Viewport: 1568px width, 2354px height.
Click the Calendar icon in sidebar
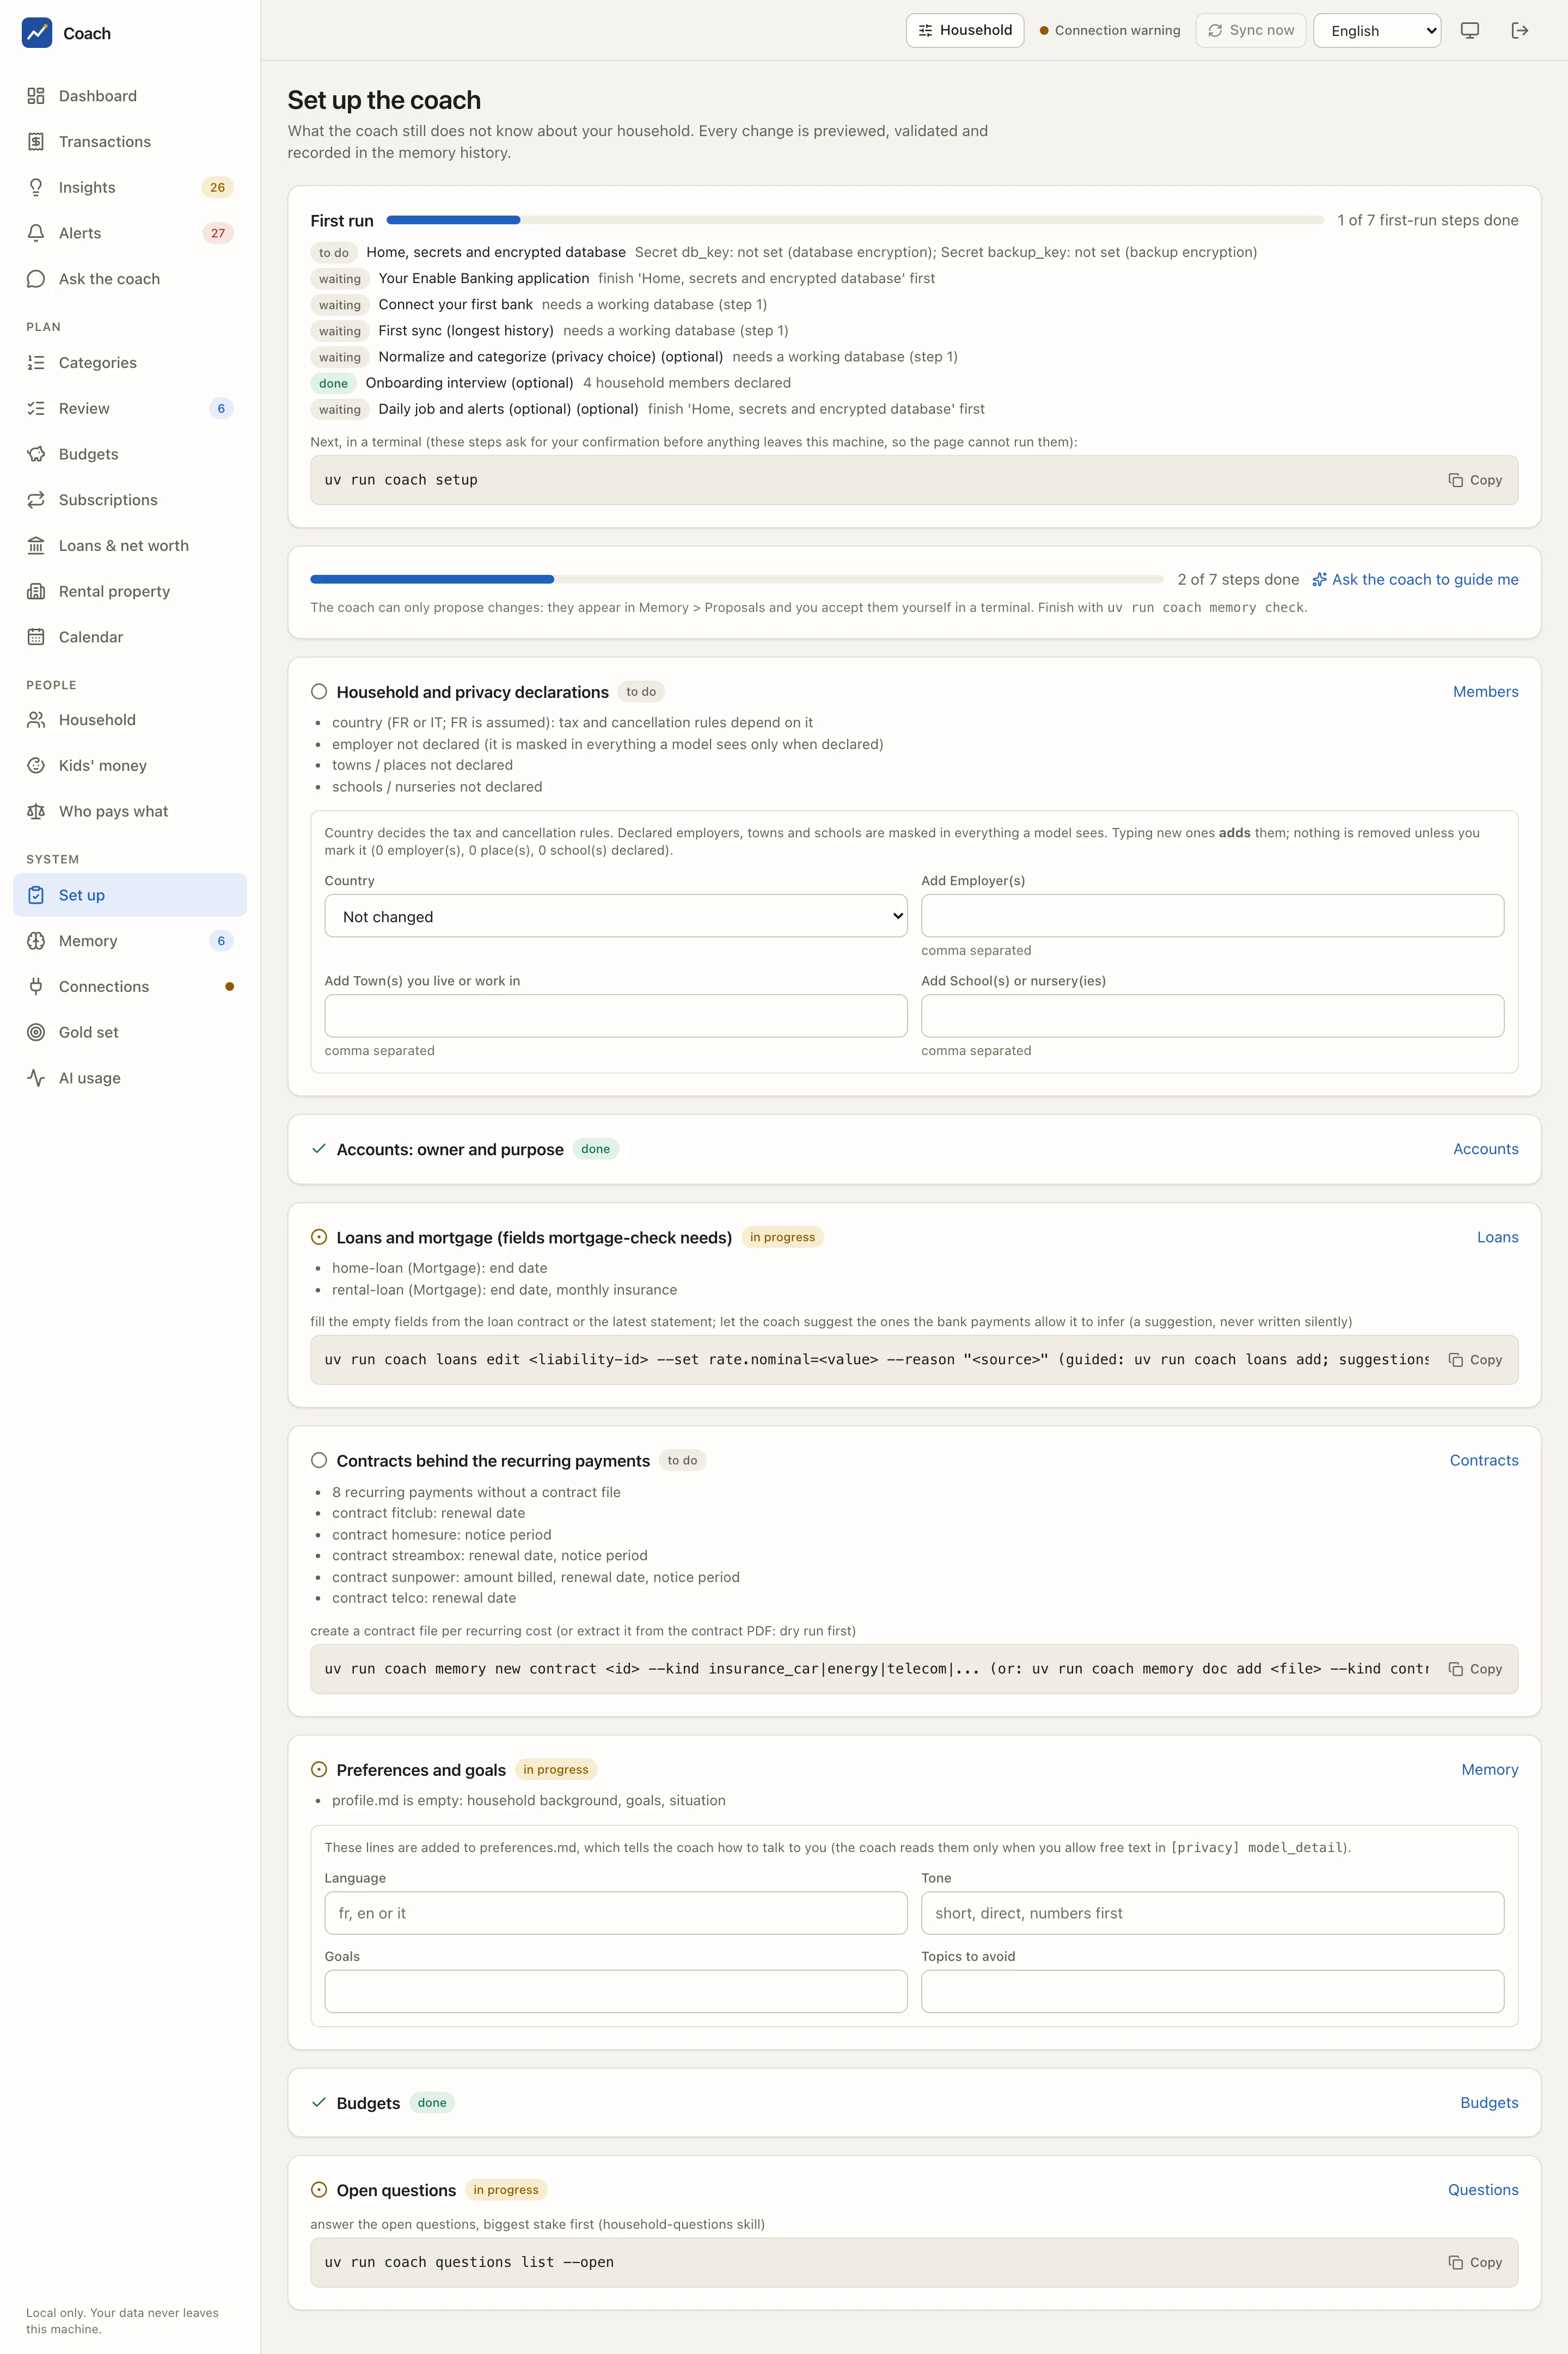(x=36, y=637)
